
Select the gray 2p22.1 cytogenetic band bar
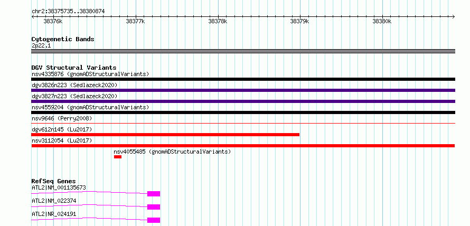point(243,51)
